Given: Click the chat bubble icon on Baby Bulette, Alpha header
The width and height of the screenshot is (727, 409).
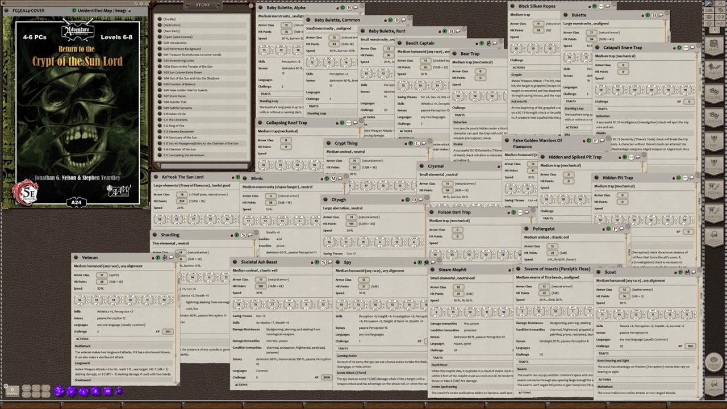Looking at the screenshot, I should (x=354, y=8).
